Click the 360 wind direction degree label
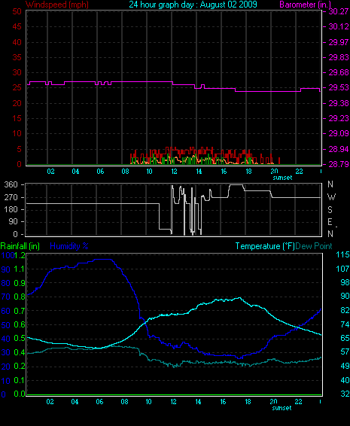350x426 pixels. tap(11, 184)
